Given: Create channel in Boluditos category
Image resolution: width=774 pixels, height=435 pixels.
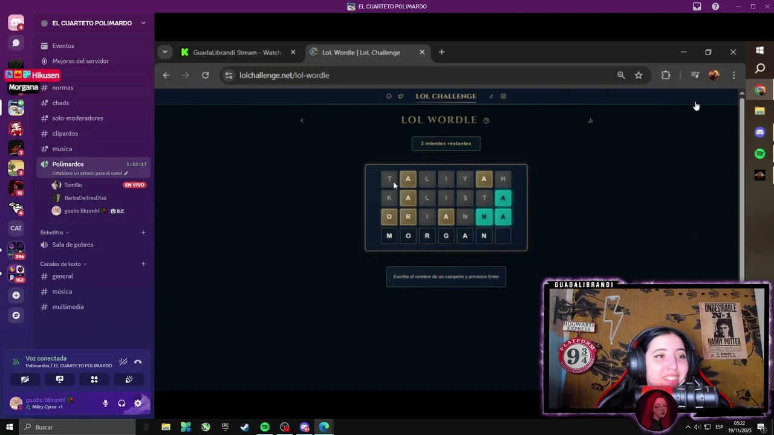Looking at the screenshot, I should pyautogui.click(x=143, y=233).
